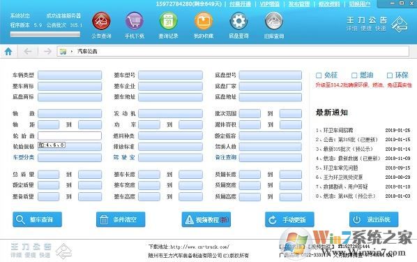
Task: Open the 付费开通 link
Action: point(240,4)
